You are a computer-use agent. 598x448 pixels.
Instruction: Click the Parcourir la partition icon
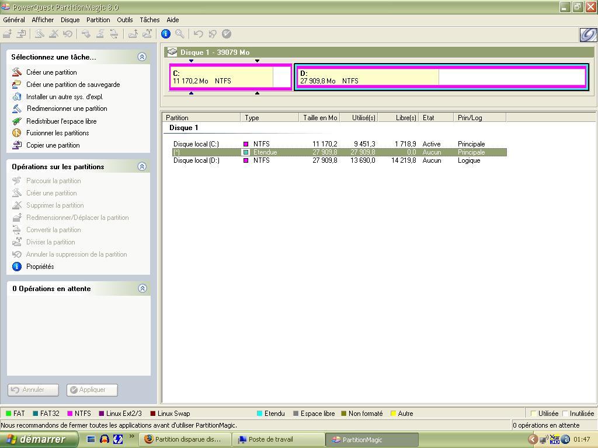(x=17, y=181)
